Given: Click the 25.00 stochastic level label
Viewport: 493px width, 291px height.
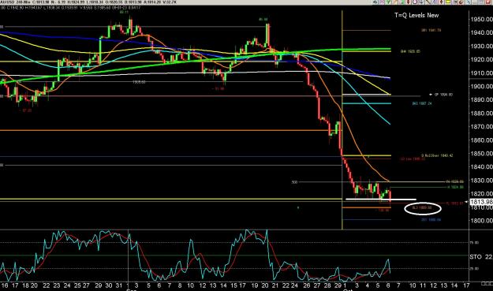Looking at the screenshot, I should click(x=474, y=269).
